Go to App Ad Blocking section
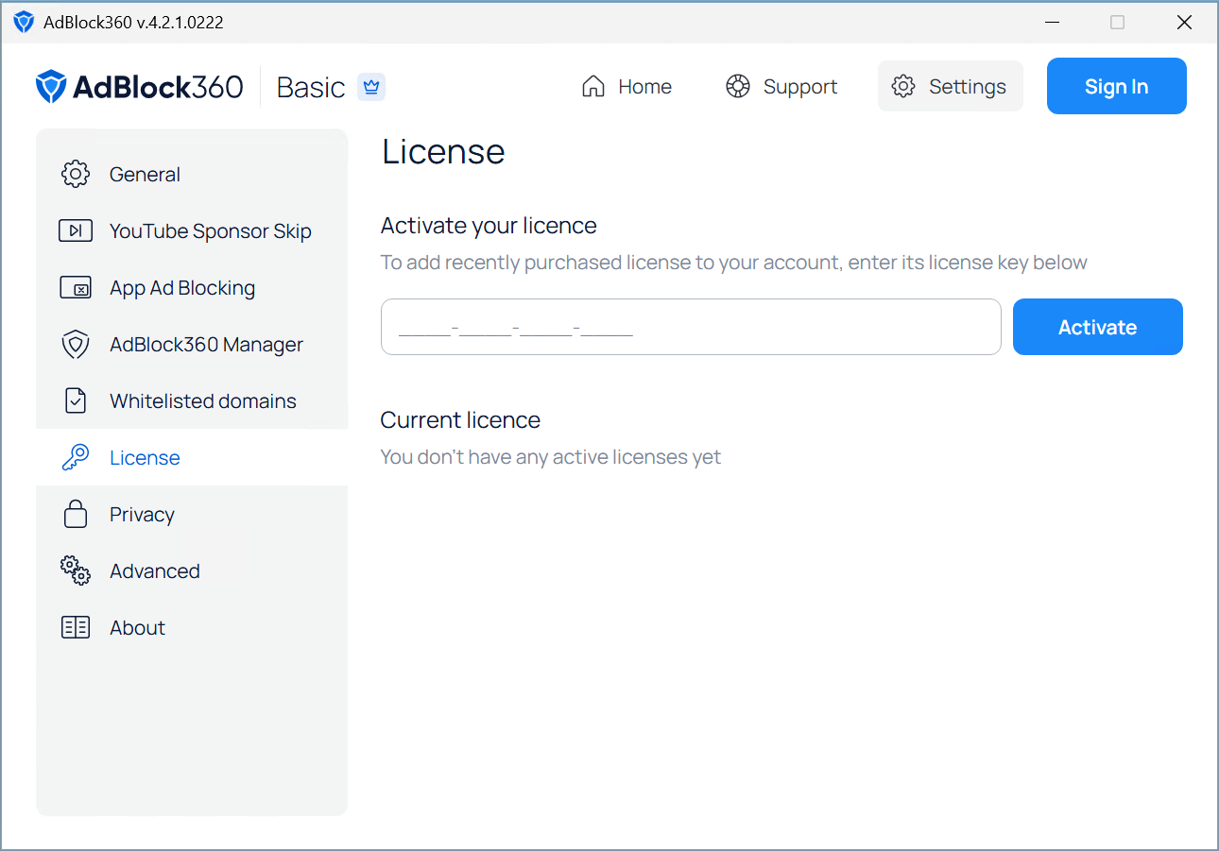 tap(192, 287)
